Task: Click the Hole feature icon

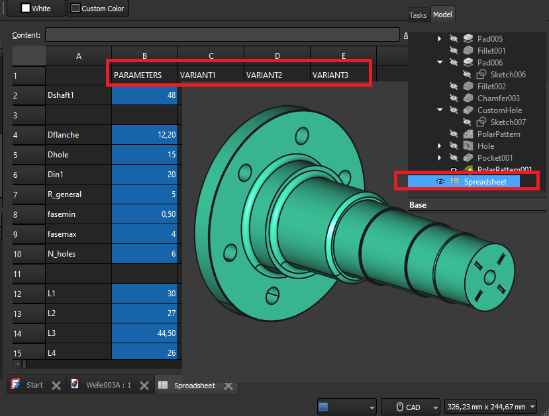Action: (x=468, y=146)
